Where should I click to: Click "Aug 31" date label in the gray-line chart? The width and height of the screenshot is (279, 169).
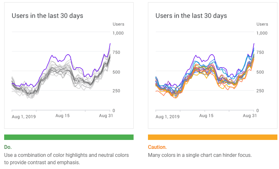coord(106,116)
